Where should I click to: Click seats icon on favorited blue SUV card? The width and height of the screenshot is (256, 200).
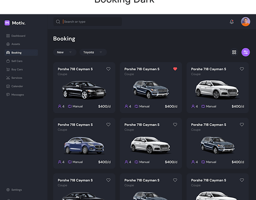[x=126, y=106]
